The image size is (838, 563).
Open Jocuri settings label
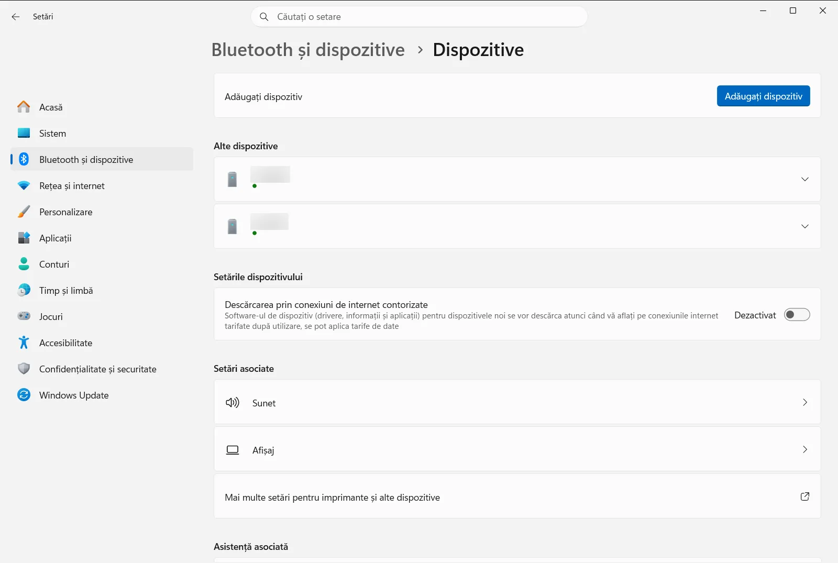pos(51,317)
